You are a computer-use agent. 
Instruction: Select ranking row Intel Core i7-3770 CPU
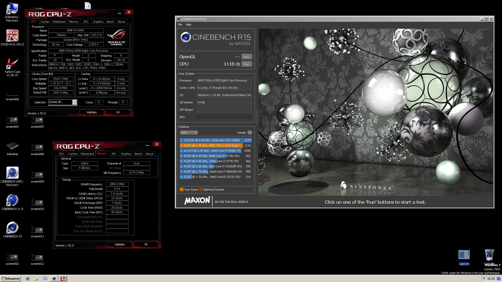tap(215, 161)
